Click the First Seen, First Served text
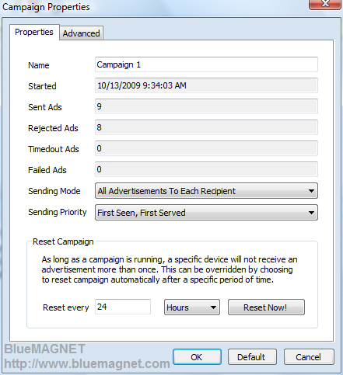The image size is (343, 375). point(142,213)
